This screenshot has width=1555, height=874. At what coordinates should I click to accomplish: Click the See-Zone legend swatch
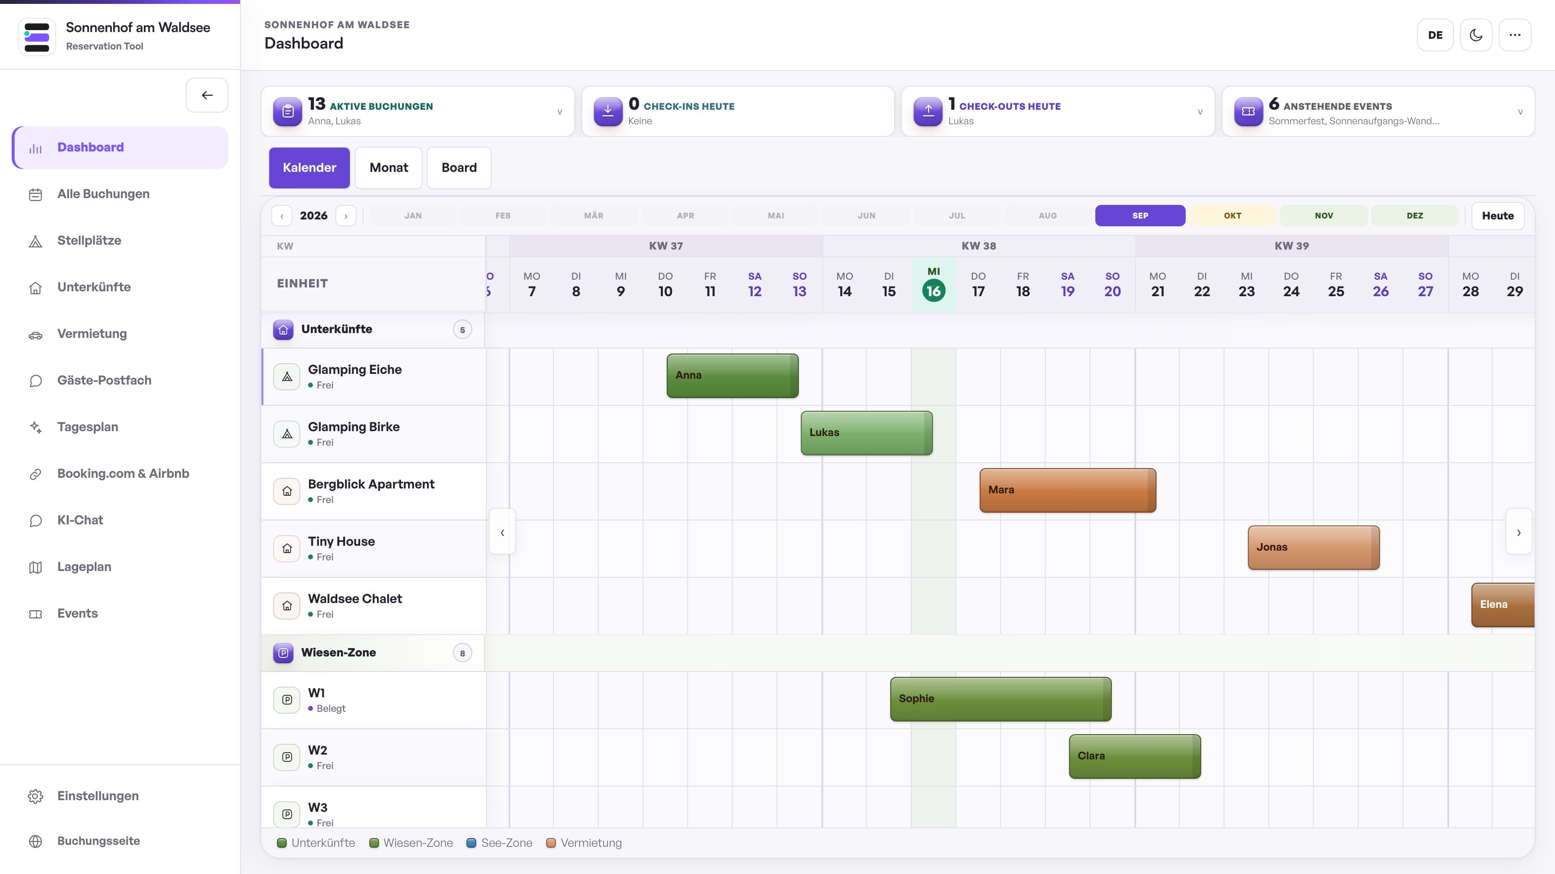point(471,843)
